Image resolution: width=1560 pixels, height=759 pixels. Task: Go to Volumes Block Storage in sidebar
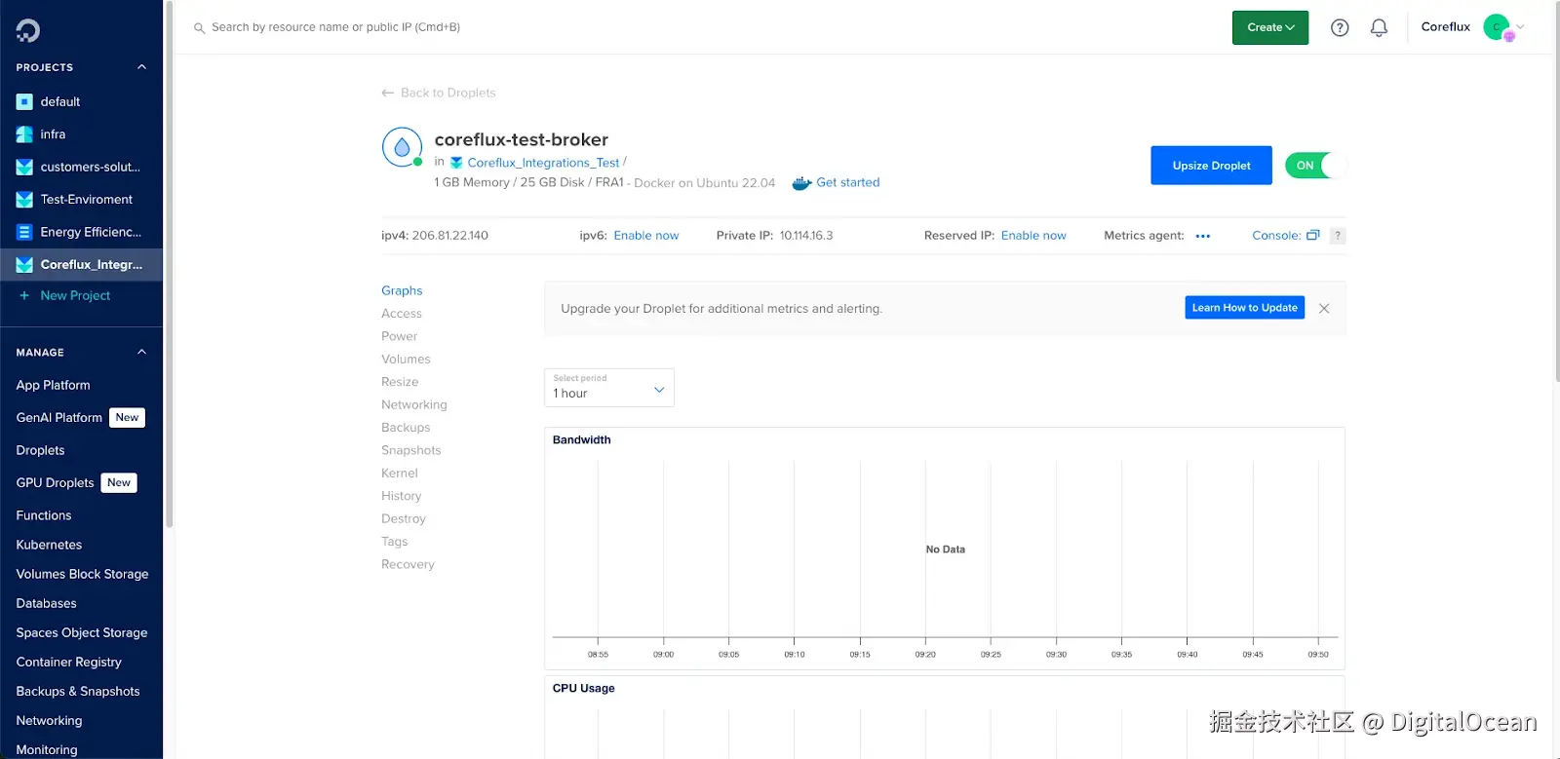83,574
